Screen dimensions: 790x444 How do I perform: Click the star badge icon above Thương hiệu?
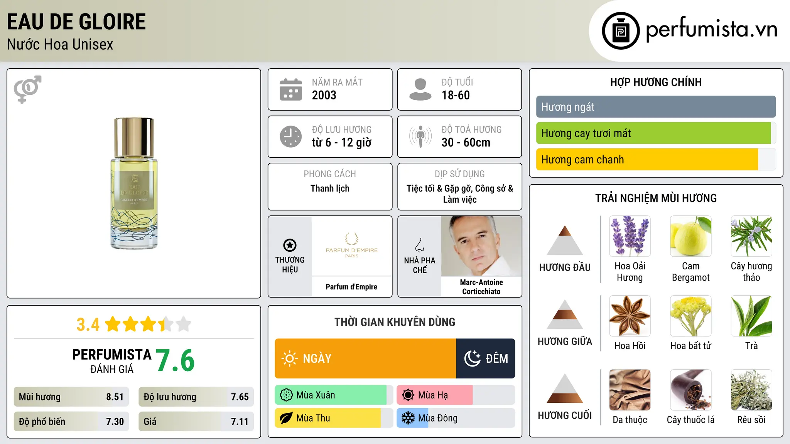290,245
